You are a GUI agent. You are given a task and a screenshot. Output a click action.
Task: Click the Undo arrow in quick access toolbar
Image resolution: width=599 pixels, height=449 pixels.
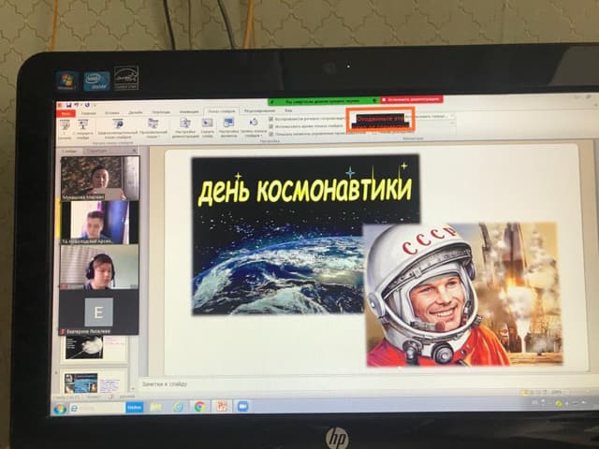pyautogui.click(x=77, y=105)
